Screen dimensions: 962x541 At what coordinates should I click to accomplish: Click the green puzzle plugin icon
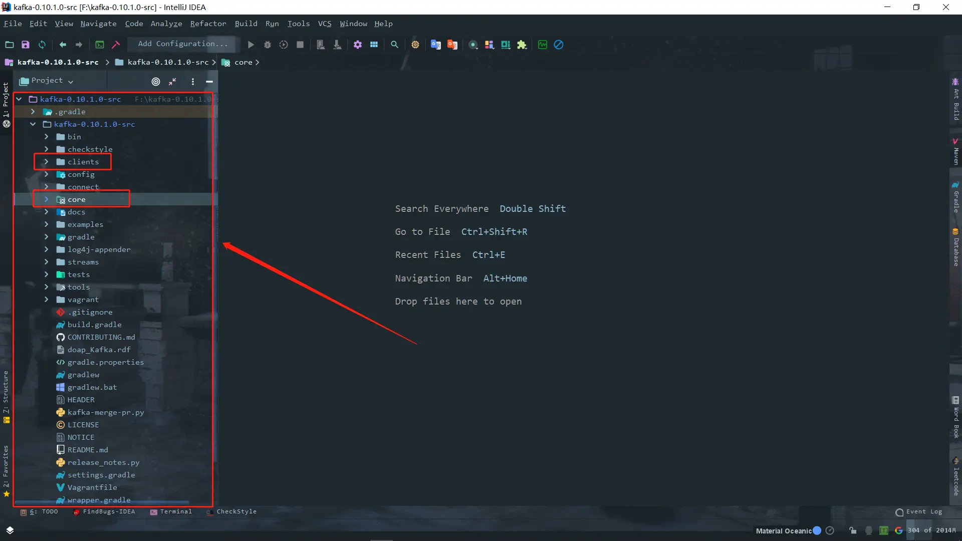click(x=522, y=45)
